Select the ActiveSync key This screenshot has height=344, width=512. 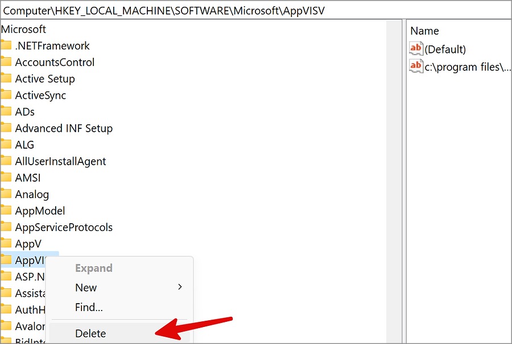tap(40, 95)
